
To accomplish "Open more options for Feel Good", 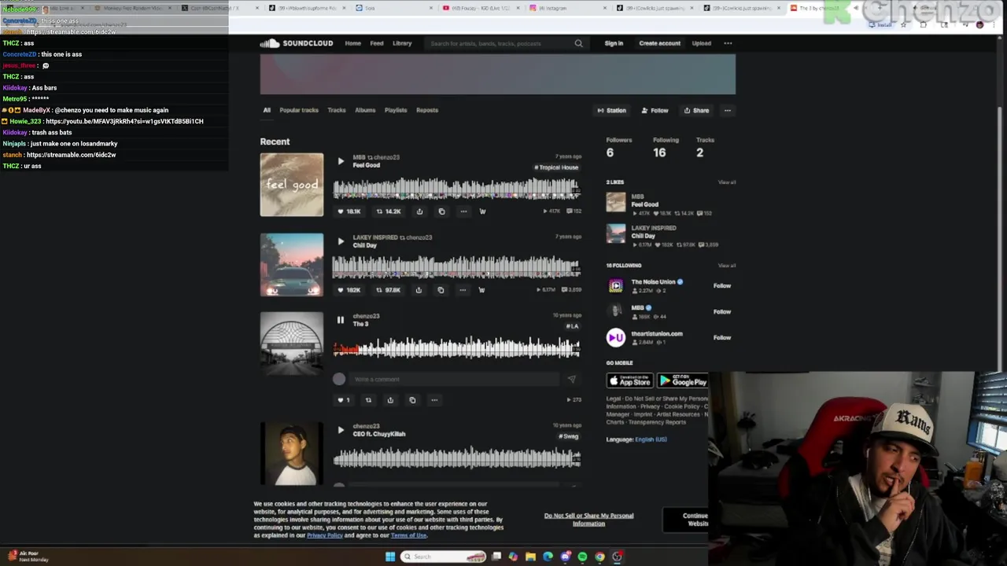I will tap(463, 211).
